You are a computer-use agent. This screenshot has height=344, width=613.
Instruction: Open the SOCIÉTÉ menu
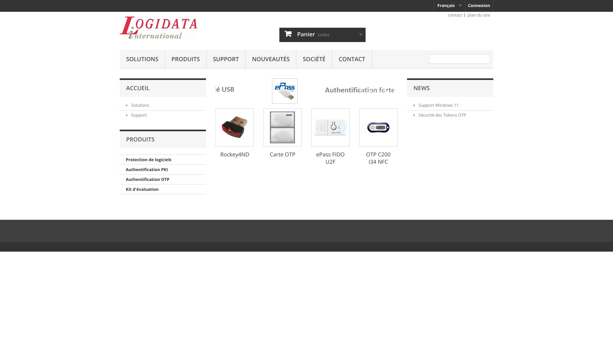click(314, 59)
